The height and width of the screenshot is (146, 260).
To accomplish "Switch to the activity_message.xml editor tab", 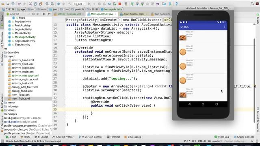I will pos(69,14).
